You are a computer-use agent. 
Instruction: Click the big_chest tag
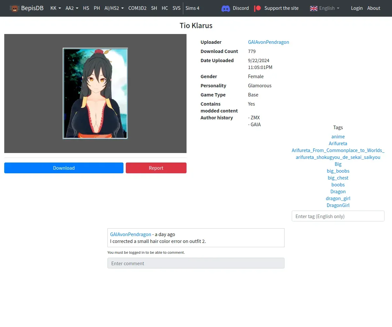[x=338, y=178]
